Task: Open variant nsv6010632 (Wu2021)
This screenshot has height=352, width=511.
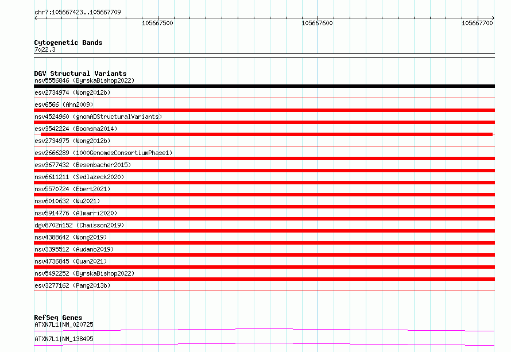Action: click(67, 201)
